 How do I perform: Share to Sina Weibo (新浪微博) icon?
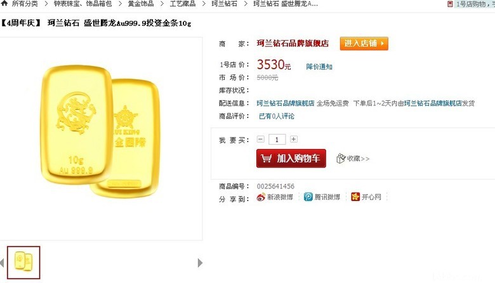pos(261,197)
